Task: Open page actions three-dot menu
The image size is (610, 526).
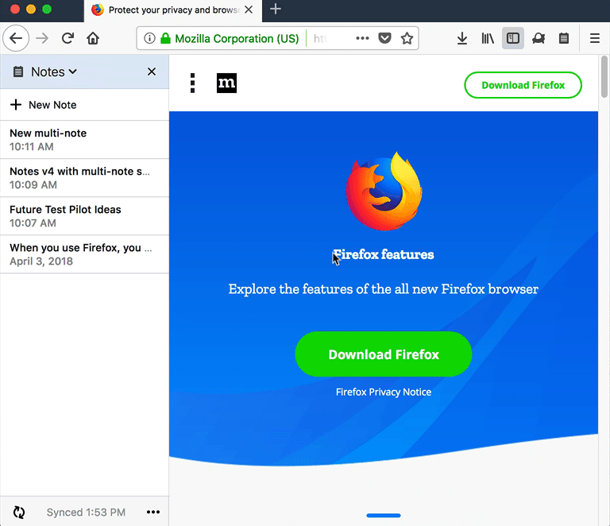Action: (362, 38)
